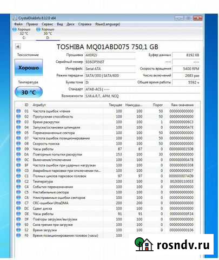Click the 5592 ч total hours field
This screenshot has height=260, width=219.
click(186, 82)
